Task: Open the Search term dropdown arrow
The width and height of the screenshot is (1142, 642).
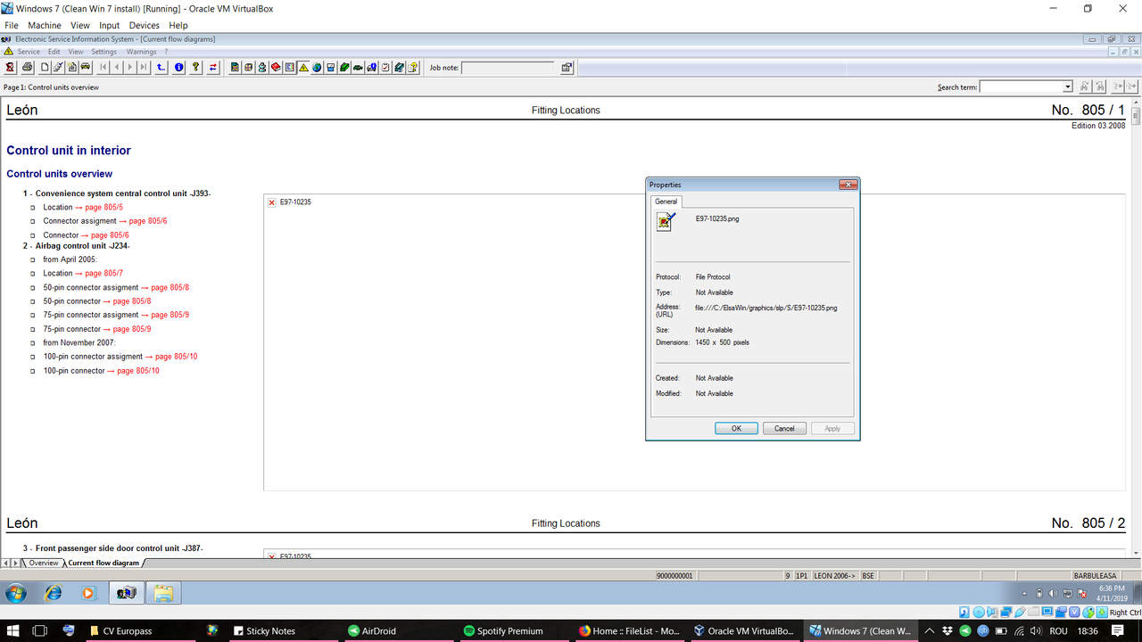Action: (1067, 86)
